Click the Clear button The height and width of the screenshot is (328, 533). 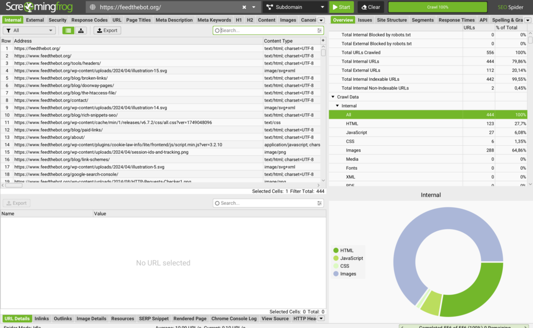(x=371, y=7)
